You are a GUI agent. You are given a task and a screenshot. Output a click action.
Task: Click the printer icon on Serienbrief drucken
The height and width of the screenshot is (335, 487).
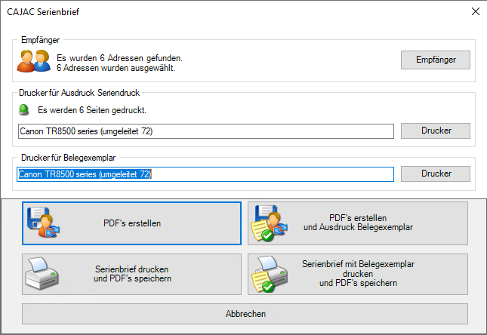click(43, 274)
